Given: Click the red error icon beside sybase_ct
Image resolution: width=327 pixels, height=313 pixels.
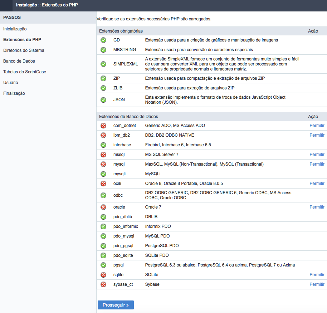Looking at the screenshot, I should (x=103, y=284).
